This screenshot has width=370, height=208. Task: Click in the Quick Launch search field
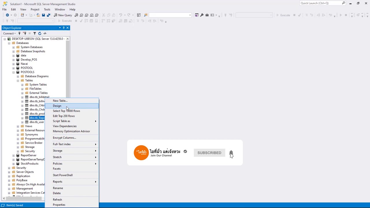[x=321, y=3]
